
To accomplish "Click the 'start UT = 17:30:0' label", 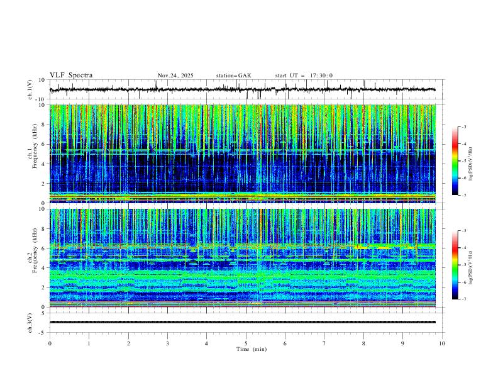I will click(x=304, y=75).
